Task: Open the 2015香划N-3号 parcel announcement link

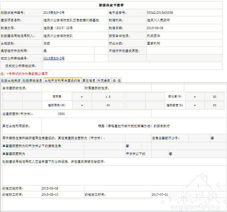Action: (x=54, y=58)
